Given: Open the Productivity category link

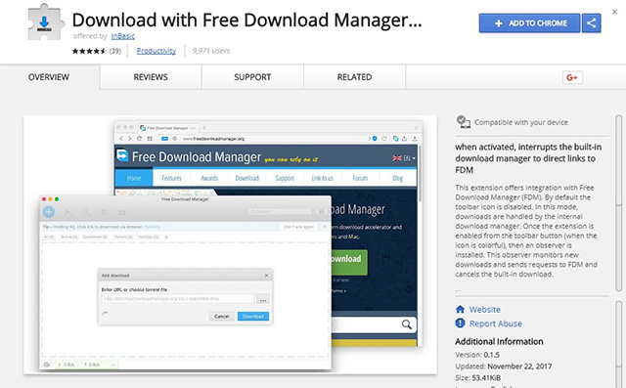Looking at the screenshot, I should click(156, 51).
